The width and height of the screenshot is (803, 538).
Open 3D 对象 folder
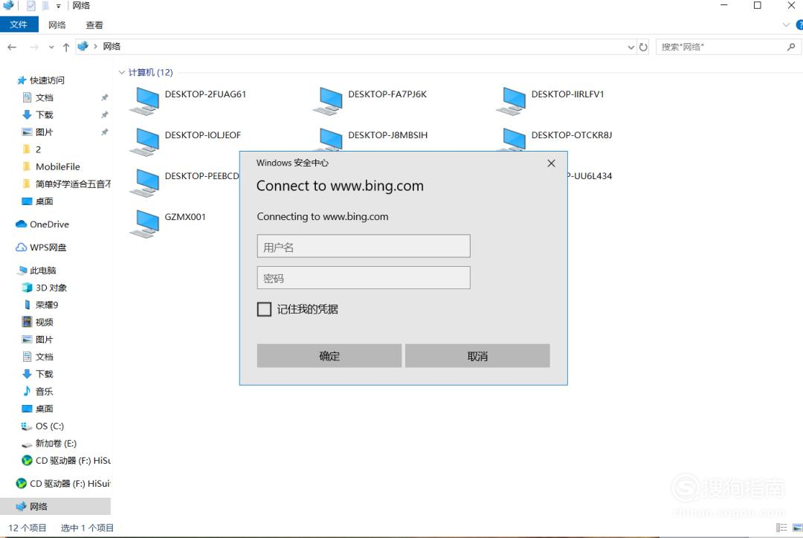51,288
